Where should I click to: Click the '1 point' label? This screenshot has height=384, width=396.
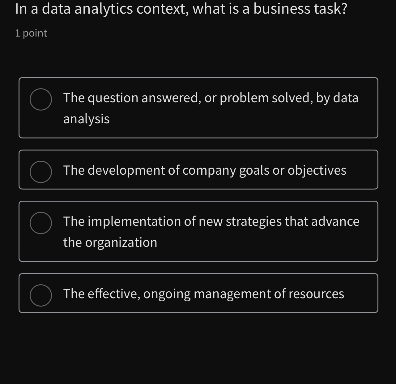[31, 33]
